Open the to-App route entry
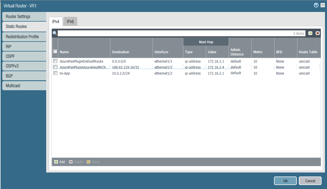327x189 pixels. (x=65, y=73)
